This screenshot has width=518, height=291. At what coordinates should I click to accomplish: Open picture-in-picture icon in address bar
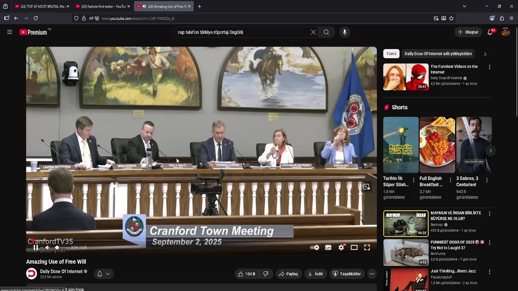click(436, 18)
